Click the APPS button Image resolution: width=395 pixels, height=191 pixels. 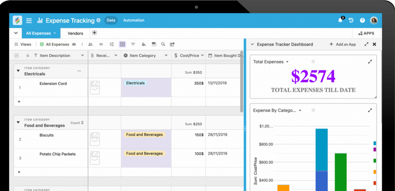[x=366, y=33]
